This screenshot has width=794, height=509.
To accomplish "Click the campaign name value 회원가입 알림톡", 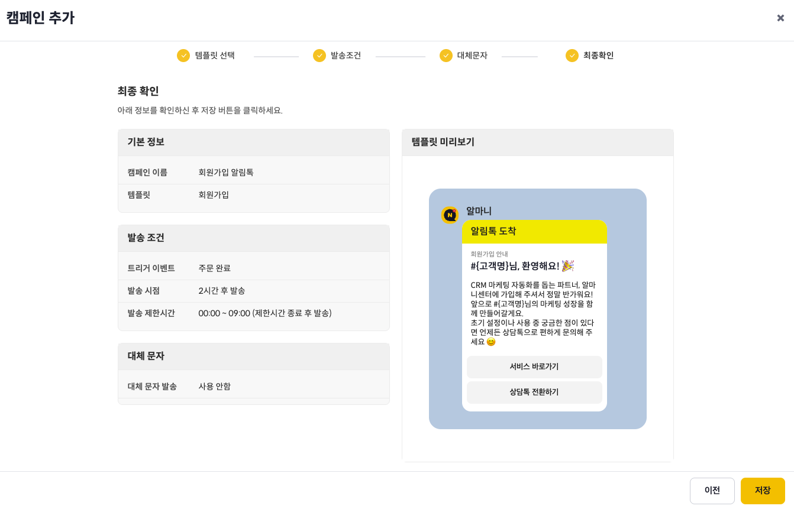I will pyautogui.click(x=226, y=173).
